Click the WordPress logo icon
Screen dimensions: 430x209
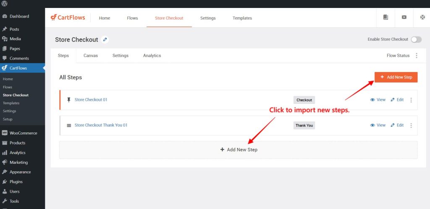coord(4,3)
